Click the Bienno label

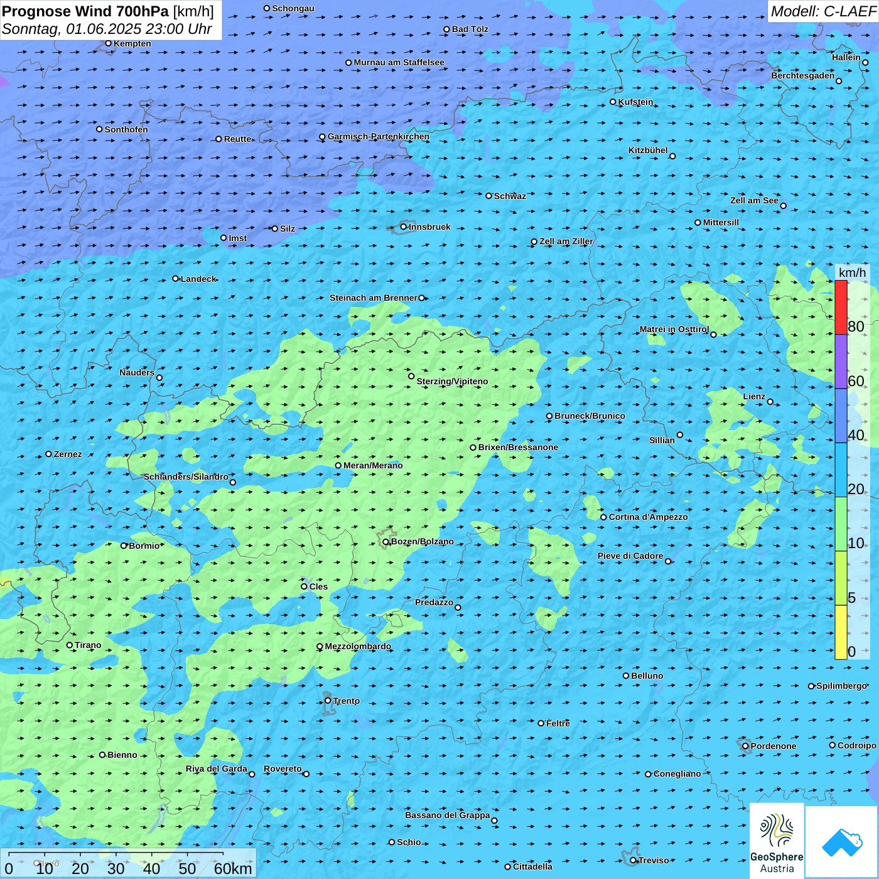(x=122, y=755)
